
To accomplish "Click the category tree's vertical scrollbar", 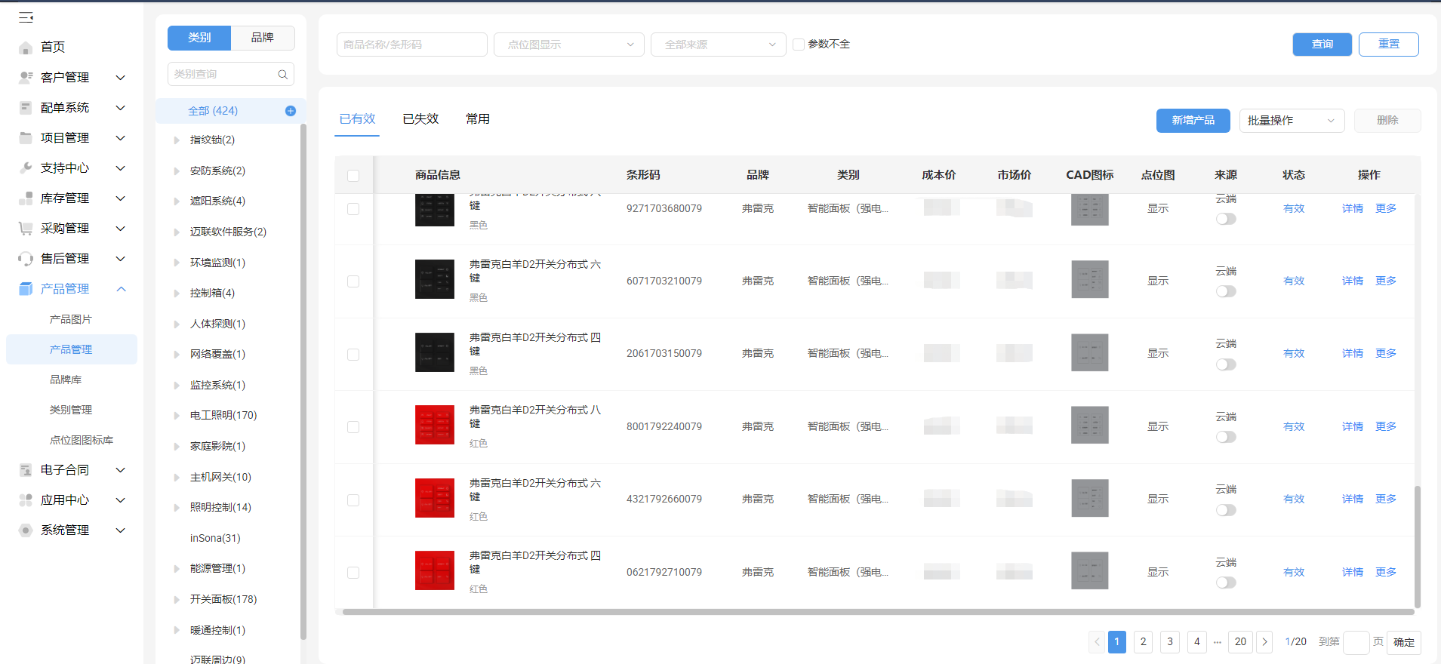I will (303, 382).
